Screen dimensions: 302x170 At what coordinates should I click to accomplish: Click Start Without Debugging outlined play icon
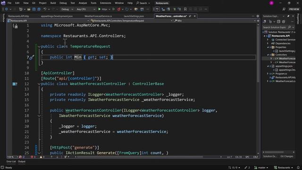[114, 9]
